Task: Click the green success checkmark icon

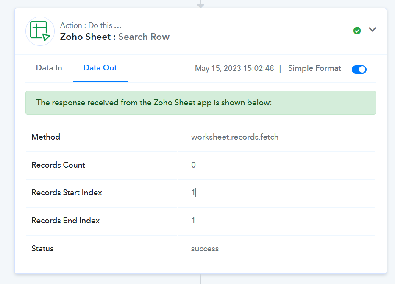Action: [x=357, y=31]
